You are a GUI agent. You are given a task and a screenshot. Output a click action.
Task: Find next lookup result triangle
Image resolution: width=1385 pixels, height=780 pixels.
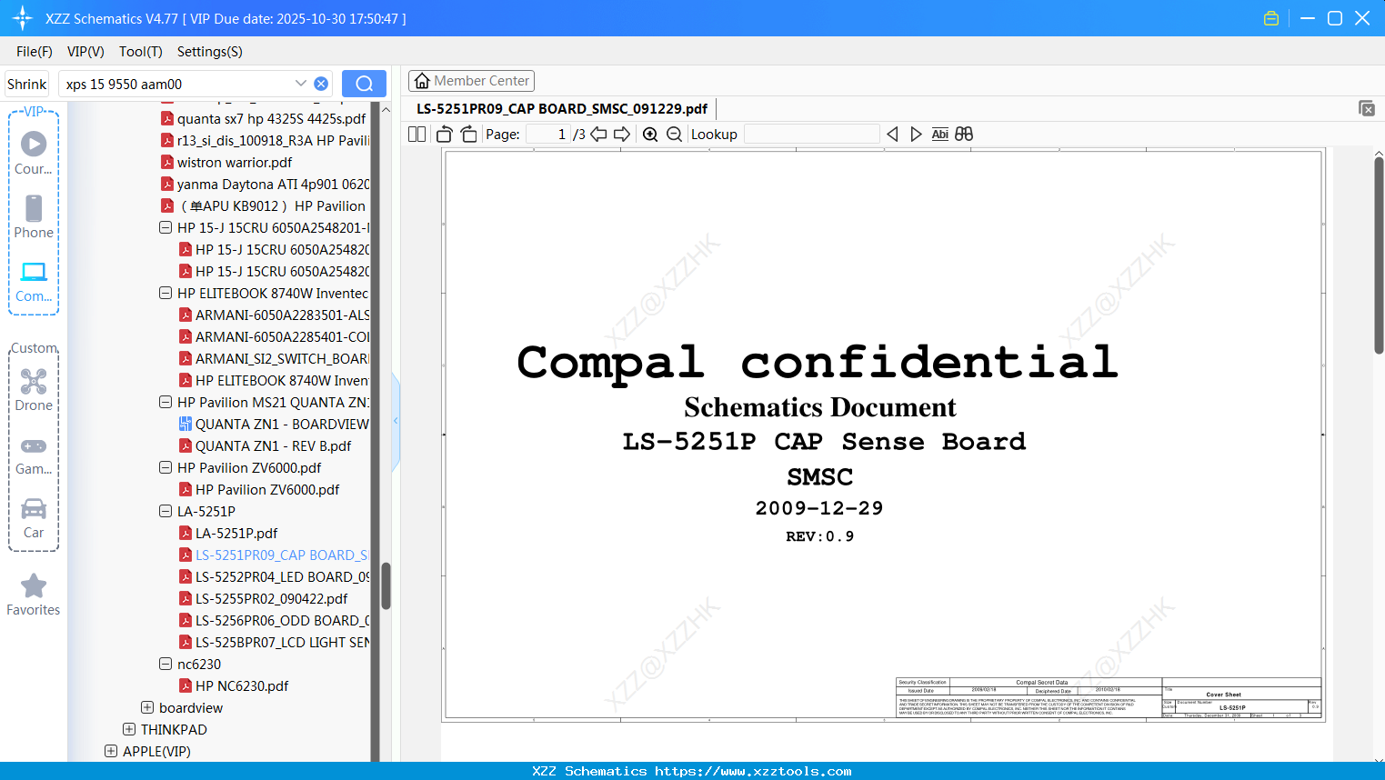tap(916, 135)
